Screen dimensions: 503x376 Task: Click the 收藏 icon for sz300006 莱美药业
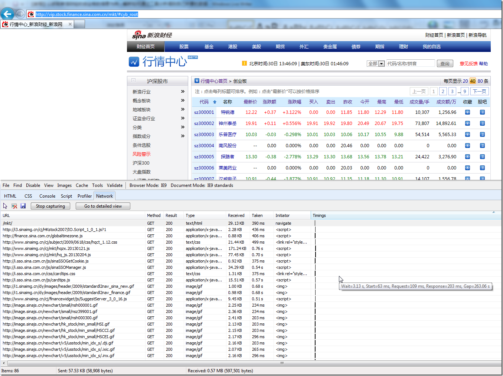pyautogui.click(x=467, y=168)
